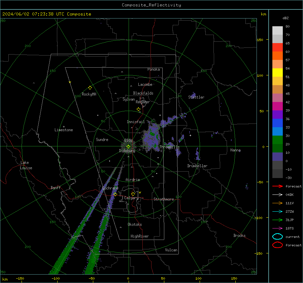The height and width of the screenshot is (283, 303).
Task: Click the Sundre label
Action: click(x=102, y=139)
